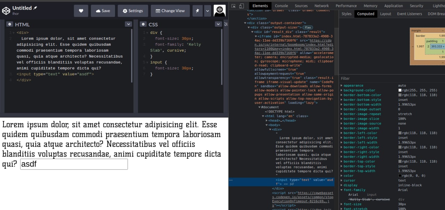
Task: Open Event Listeners pane
Action: [410, 14]
